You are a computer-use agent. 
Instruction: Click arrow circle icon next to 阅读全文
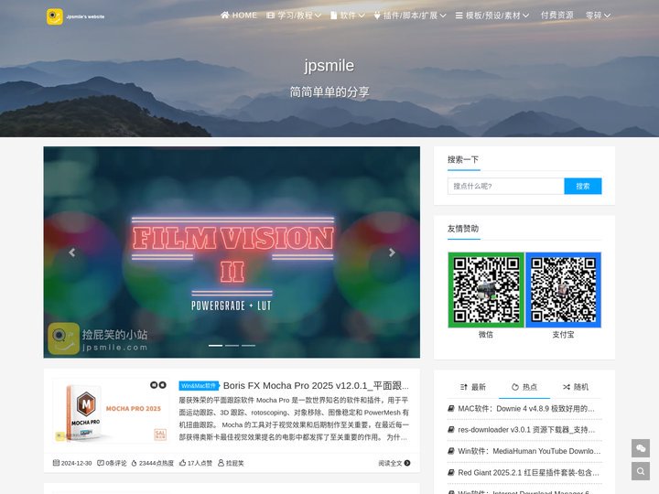click(x=406, y=463)
